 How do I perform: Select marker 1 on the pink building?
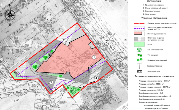coord(94,57)
